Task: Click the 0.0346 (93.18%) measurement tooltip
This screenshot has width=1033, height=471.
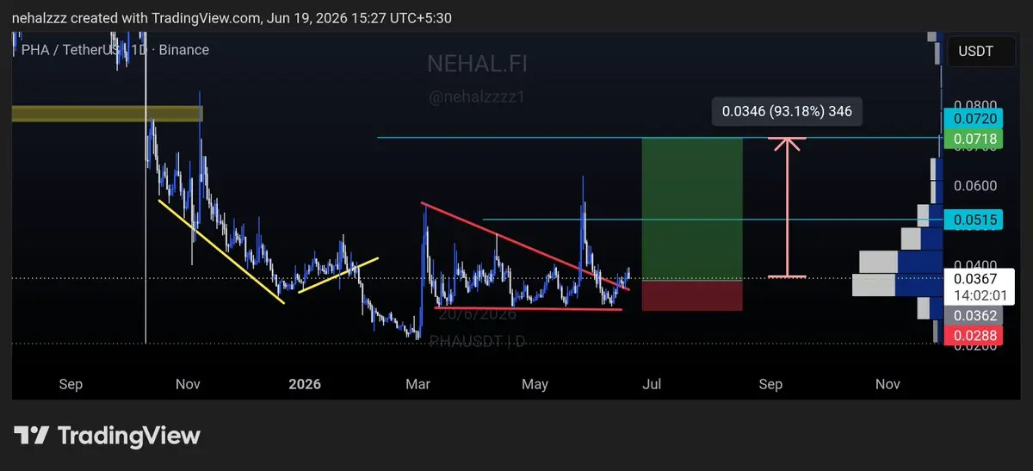Action: pos(787,111)
